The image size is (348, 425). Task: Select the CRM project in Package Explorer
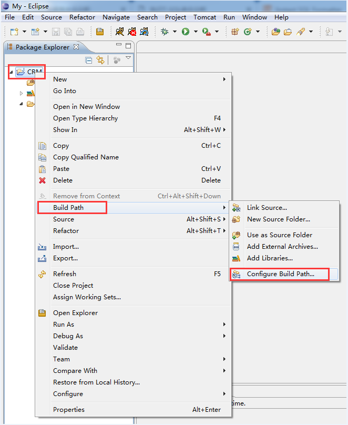pos(29,72)
